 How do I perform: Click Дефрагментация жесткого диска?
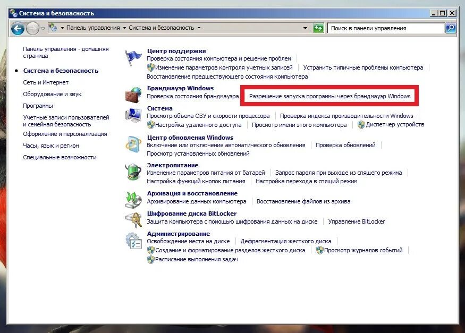(x=286, y=242)
